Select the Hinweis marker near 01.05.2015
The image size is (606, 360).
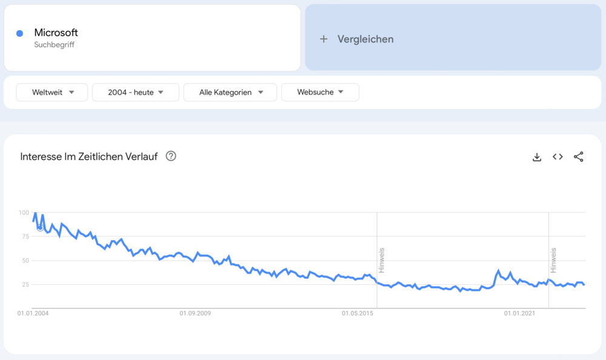pyautogui.click(x=382, y=260)
